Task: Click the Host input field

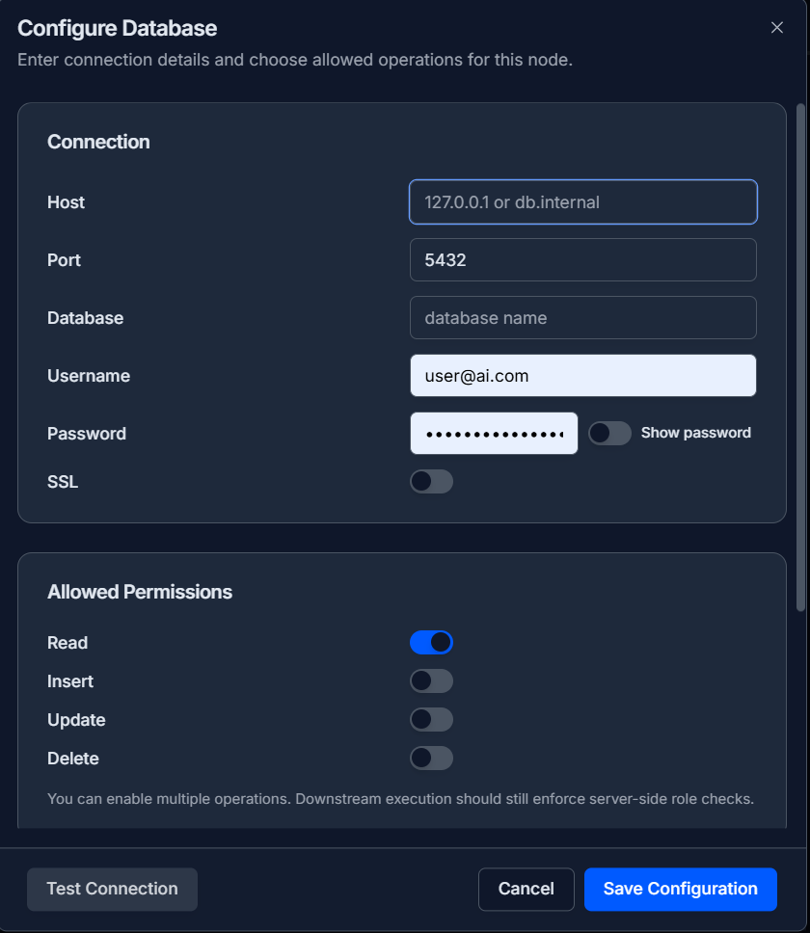Action: coord(582,201)
